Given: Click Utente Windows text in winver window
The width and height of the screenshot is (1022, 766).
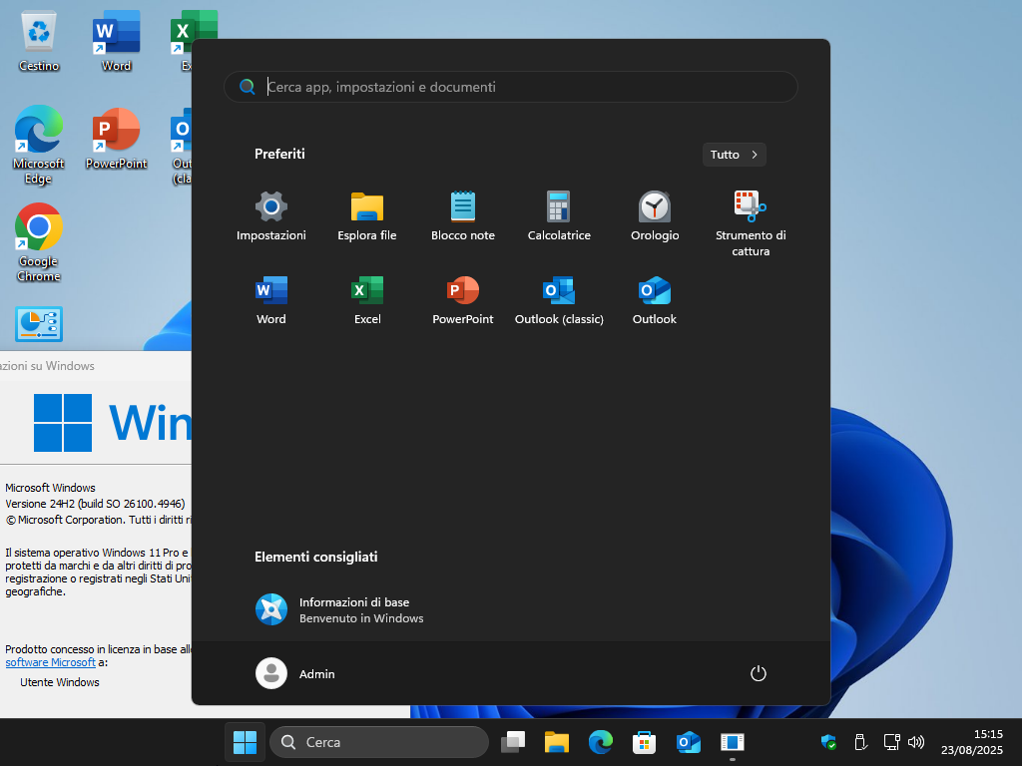Looking at the screenshot, I should click(59, 682).
